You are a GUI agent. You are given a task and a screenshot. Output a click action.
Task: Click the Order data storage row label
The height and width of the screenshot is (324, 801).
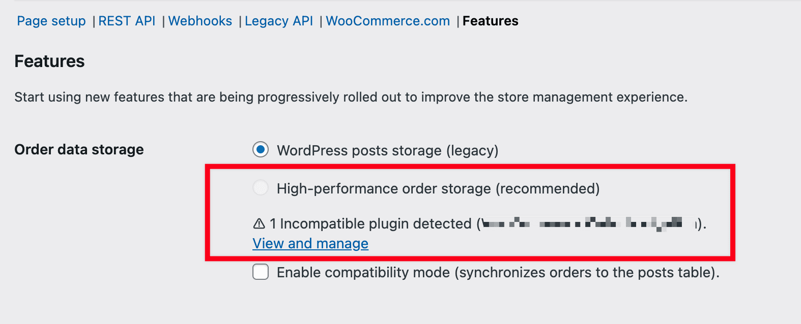pyautogui.click(x=79, y=149)
